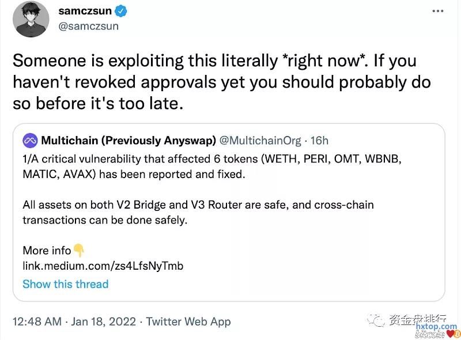Open the link.medium.com/zs4LfsNyTmb link
461x340 pixels.
pos(103,266)
